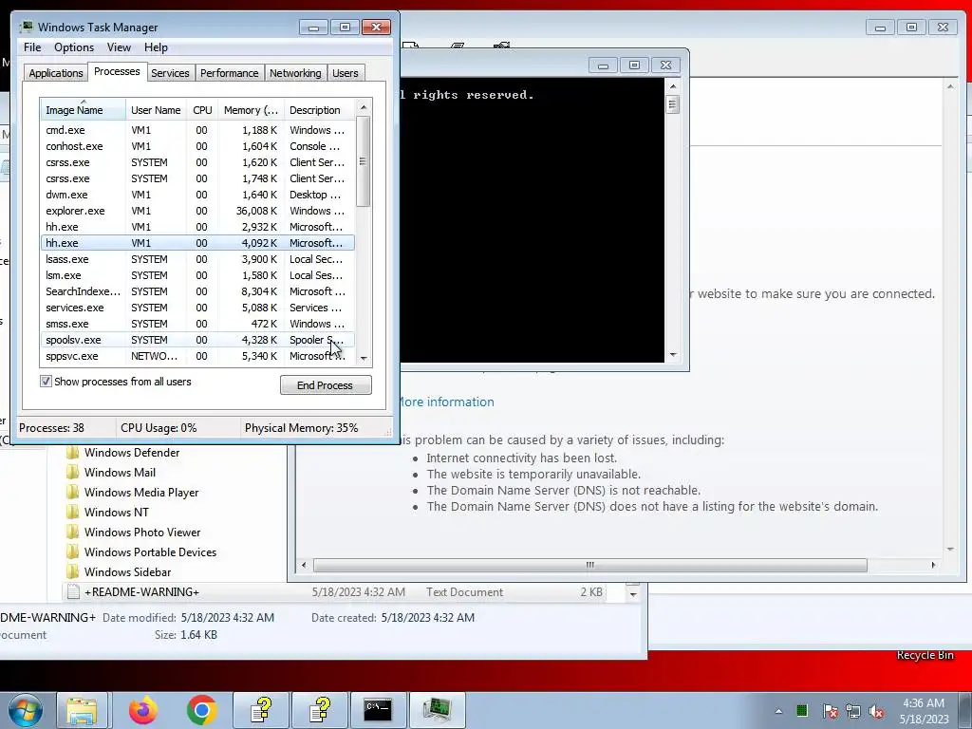
Task: Select the services.exe process row
Action: [197, 308]
